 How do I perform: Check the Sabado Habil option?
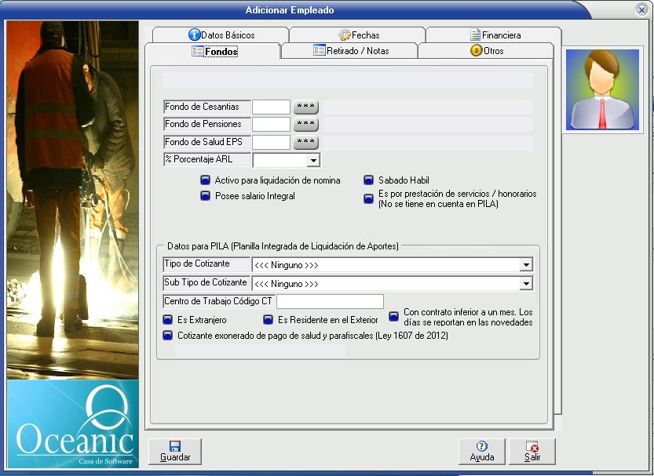point(368,180)
